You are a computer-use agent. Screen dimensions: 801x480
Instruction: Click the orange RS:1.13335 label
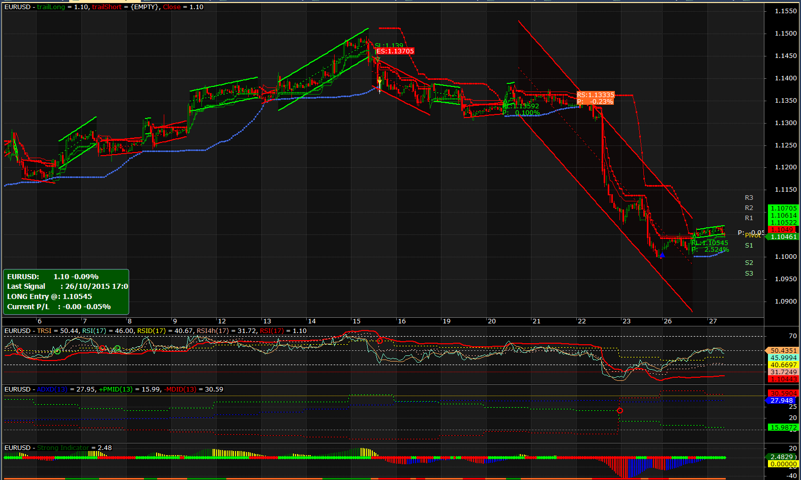[596, 95]
